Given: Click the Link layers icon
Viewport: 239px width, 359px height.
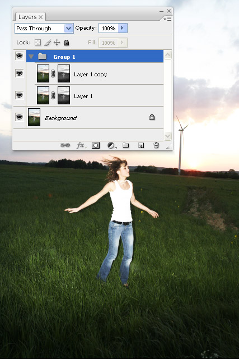Looking at the screenshot, I should tap(65, 145).
